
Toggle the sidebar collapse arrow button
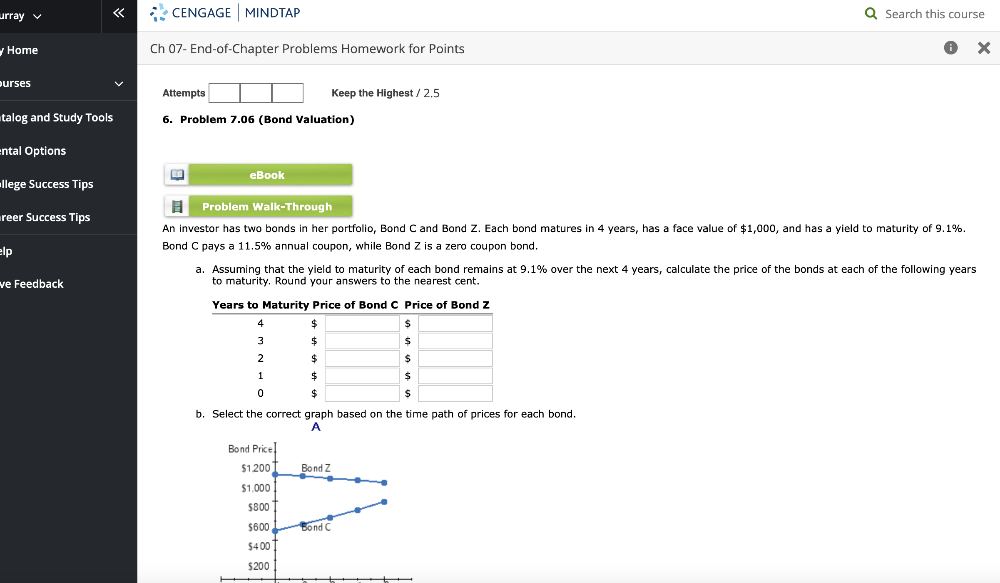click(x=118, y=12)
